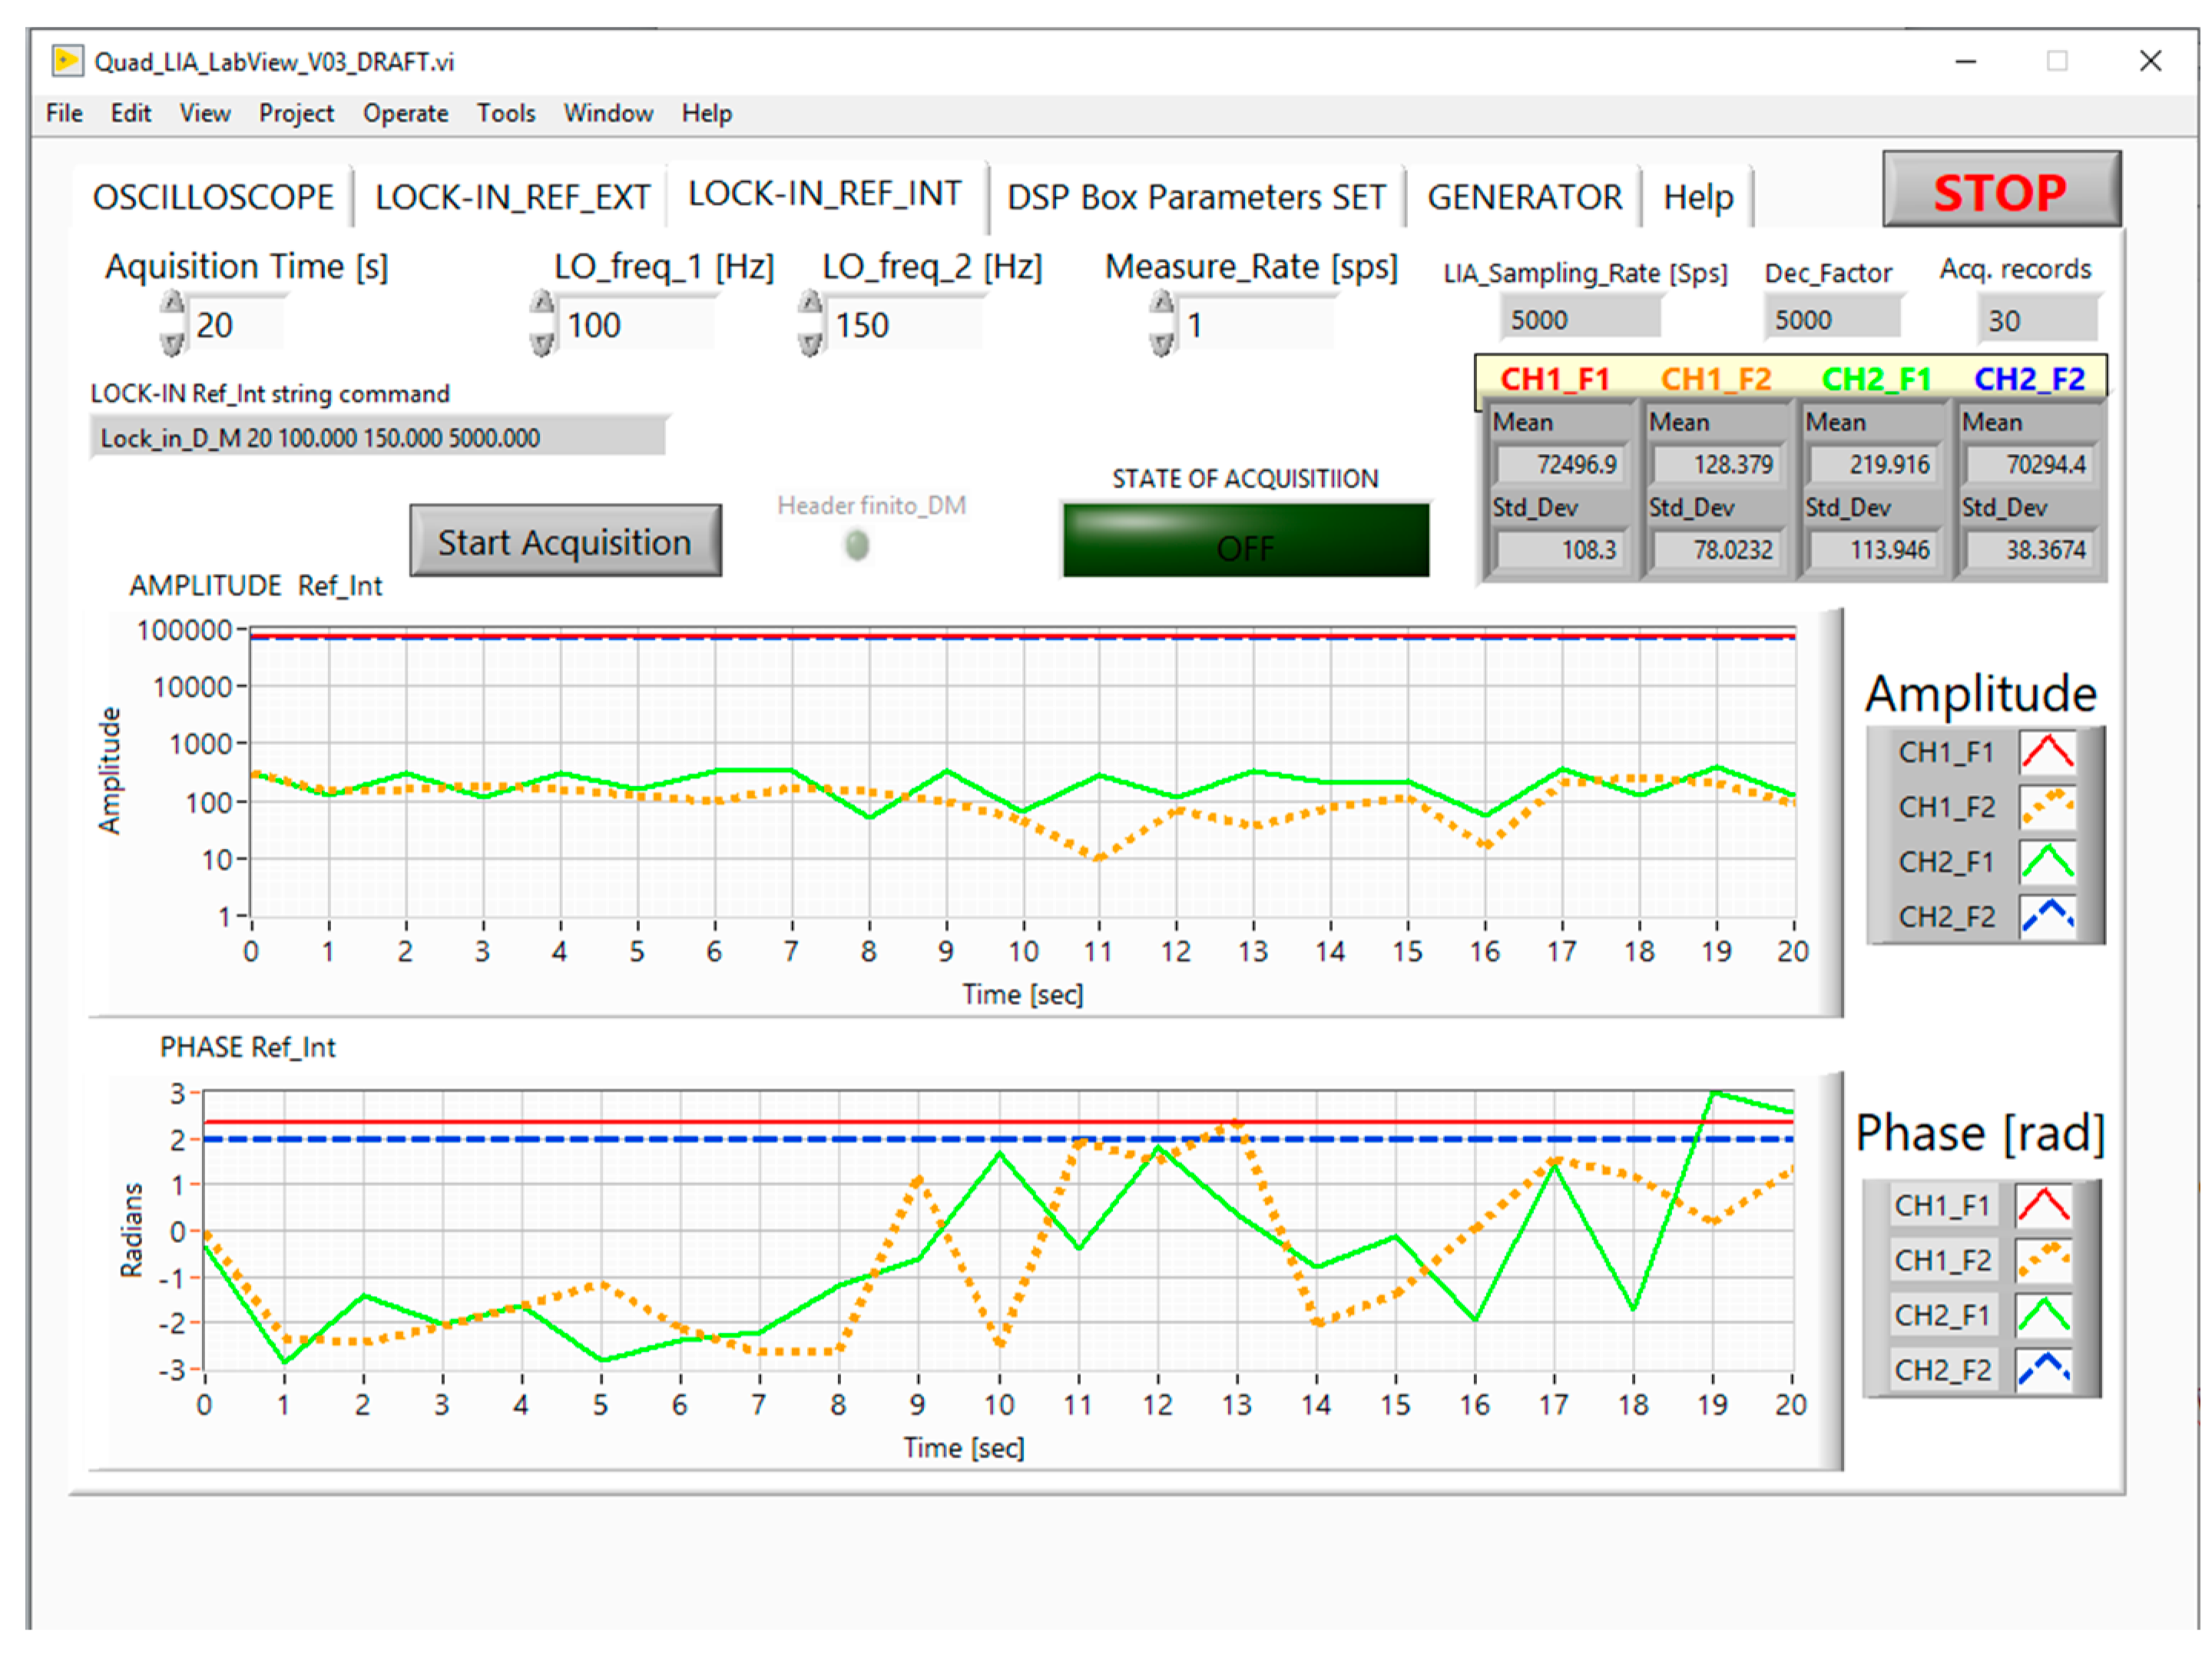
Task: Toggle the STATE OF ACQUISITION OFF indicator
Action: tap(1245, 541)
